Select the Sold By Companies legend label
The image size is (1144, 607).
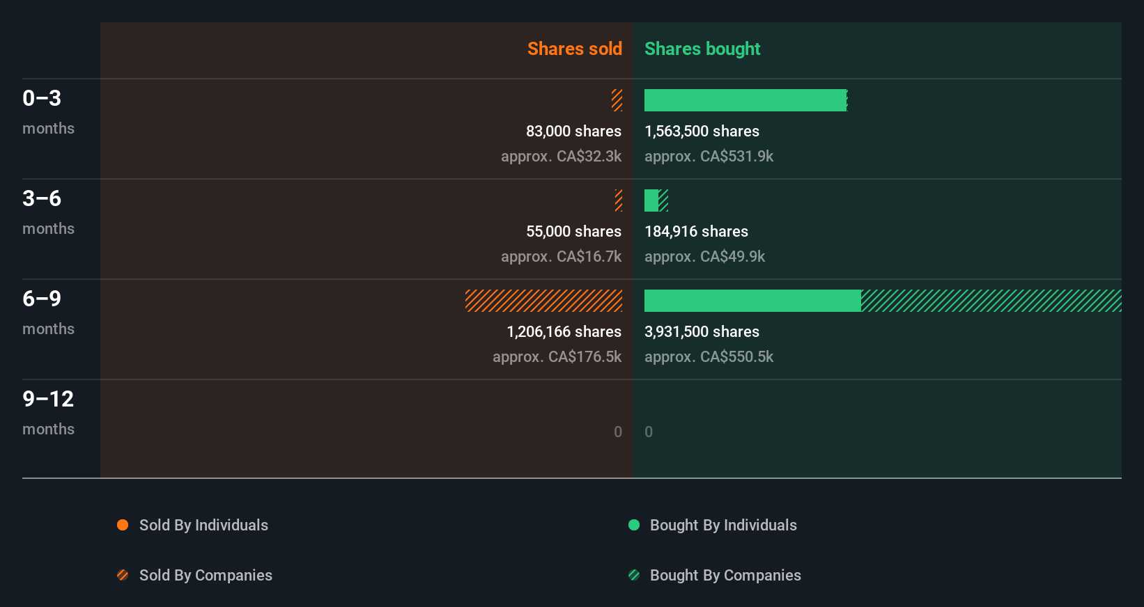(x=206, y=575)
